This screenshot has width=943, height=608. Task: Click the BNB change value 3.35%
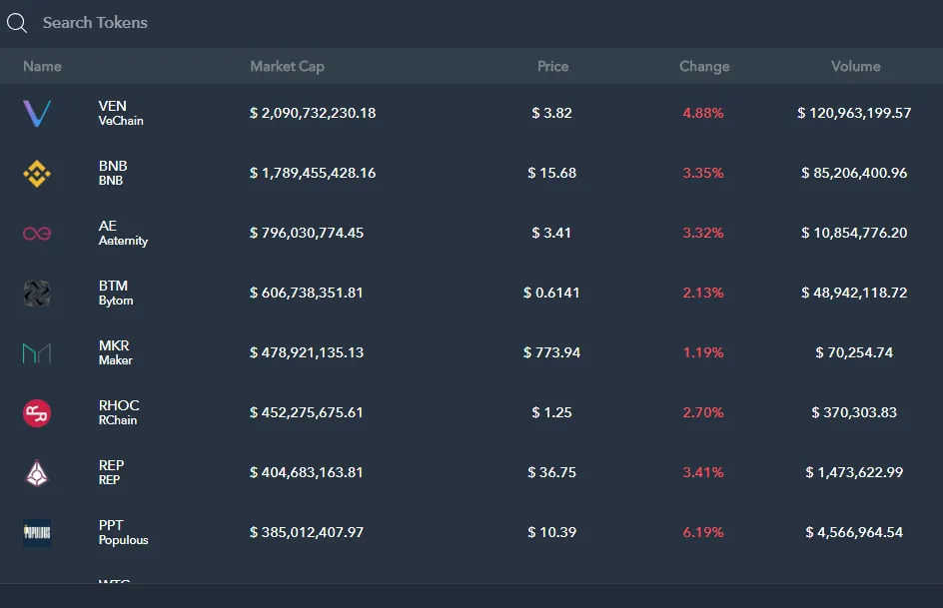pyautogui.click(x=703, y=173)
